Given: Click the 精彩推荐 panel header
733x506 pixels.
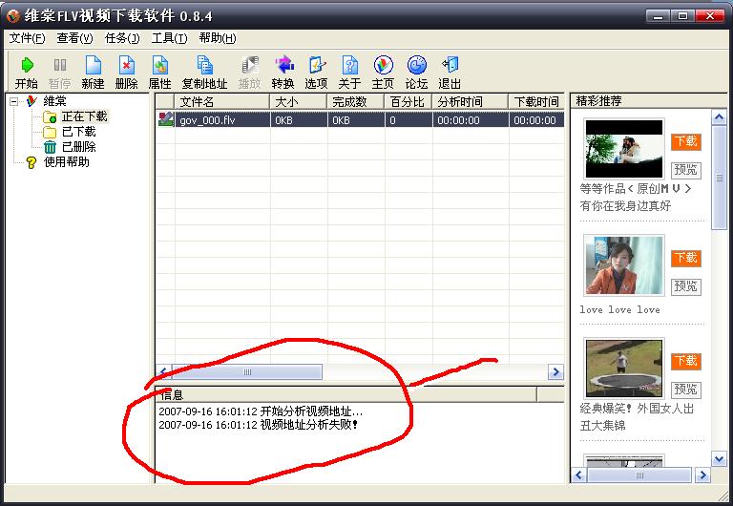Looking at the screenshot, I should click(649, 101).
